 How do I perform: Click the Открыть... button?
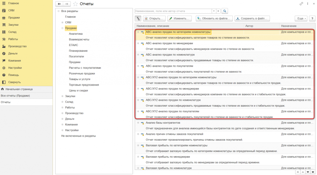coord(154,18)
